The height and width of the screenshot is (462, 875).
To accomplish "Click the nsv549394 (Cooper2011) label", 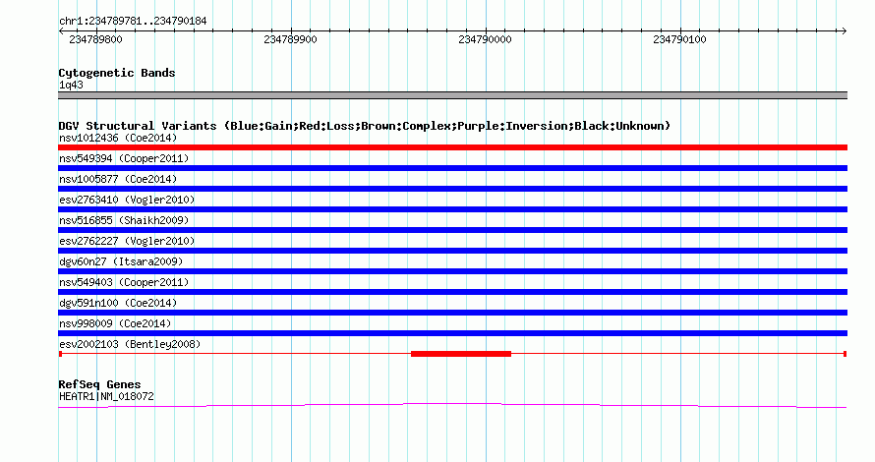I will point(124,158).
